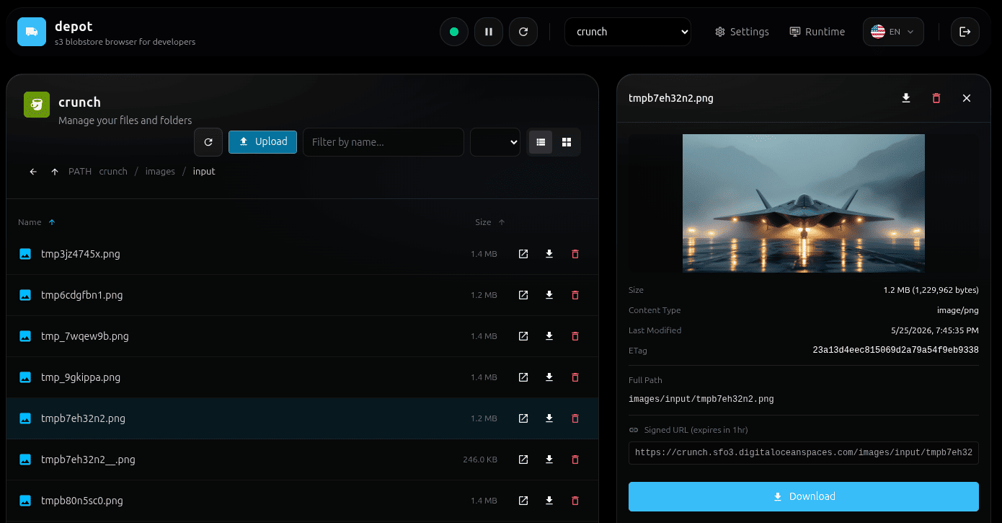Click the depot truck logo icon
This screenshot has height=523, width=1002.
coord(32,32)
